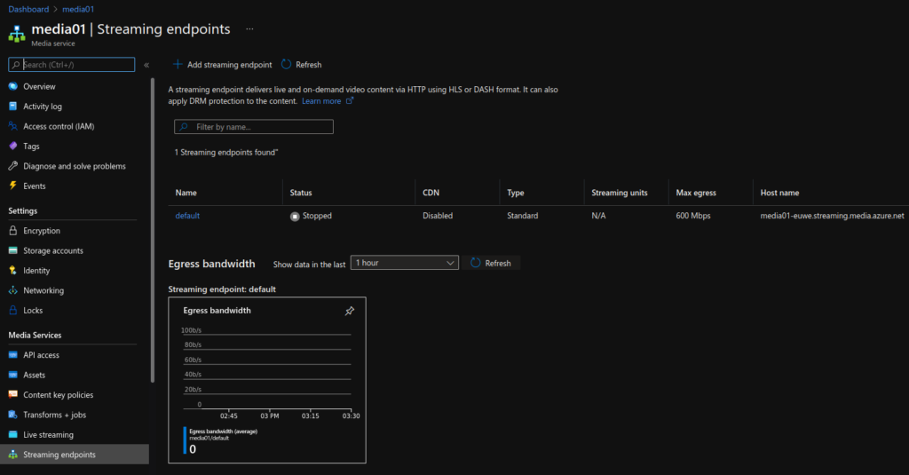
Task: Click the Tags icon
Action: click(12, 146)
